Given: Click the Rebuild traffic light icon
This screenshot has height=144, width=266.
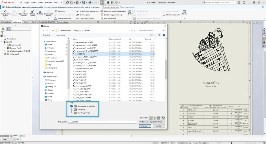Looking at the screenshot, I should pos(108,3).
